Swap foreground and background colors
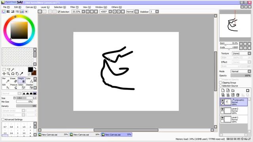The image size is (253, 142). click(35, 68)
